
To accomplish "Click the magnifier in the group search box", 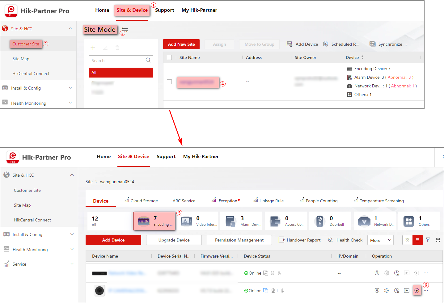I will coord(148,60).
